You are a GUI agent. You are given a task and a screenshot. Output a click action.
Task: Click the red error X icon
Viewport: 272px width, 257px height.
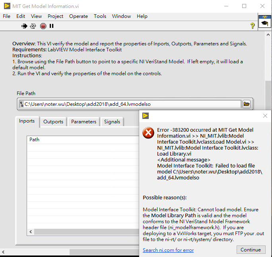coord(148,133)
